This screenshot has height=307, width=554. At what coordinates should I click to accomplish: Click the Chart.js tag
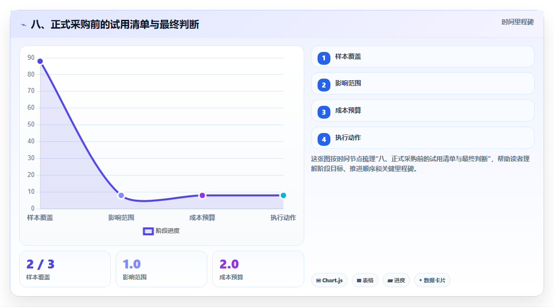click(x=329, y=280)
